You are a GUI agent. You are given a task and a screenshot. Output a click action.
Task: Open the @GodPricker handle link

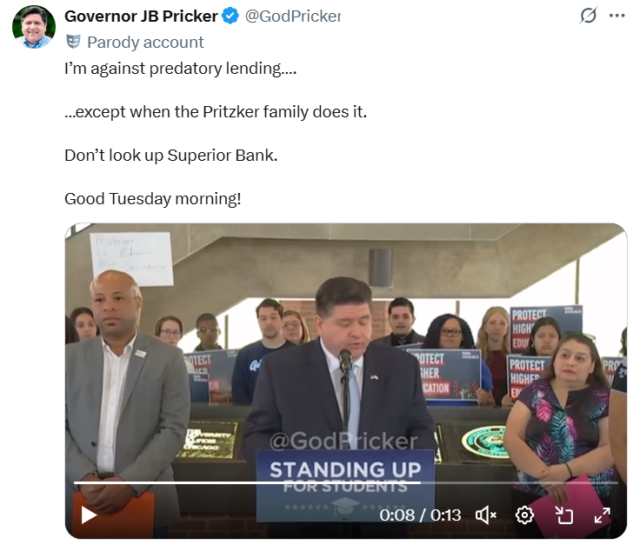click(293, 17)
